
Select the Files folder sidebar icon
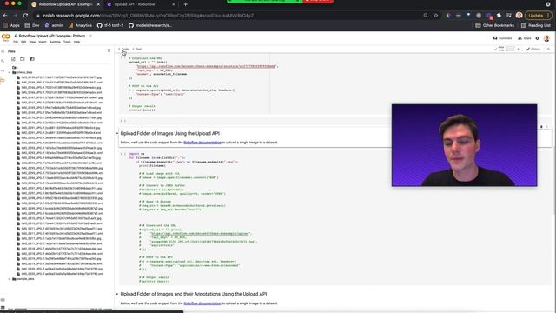[x=3, y=81]
